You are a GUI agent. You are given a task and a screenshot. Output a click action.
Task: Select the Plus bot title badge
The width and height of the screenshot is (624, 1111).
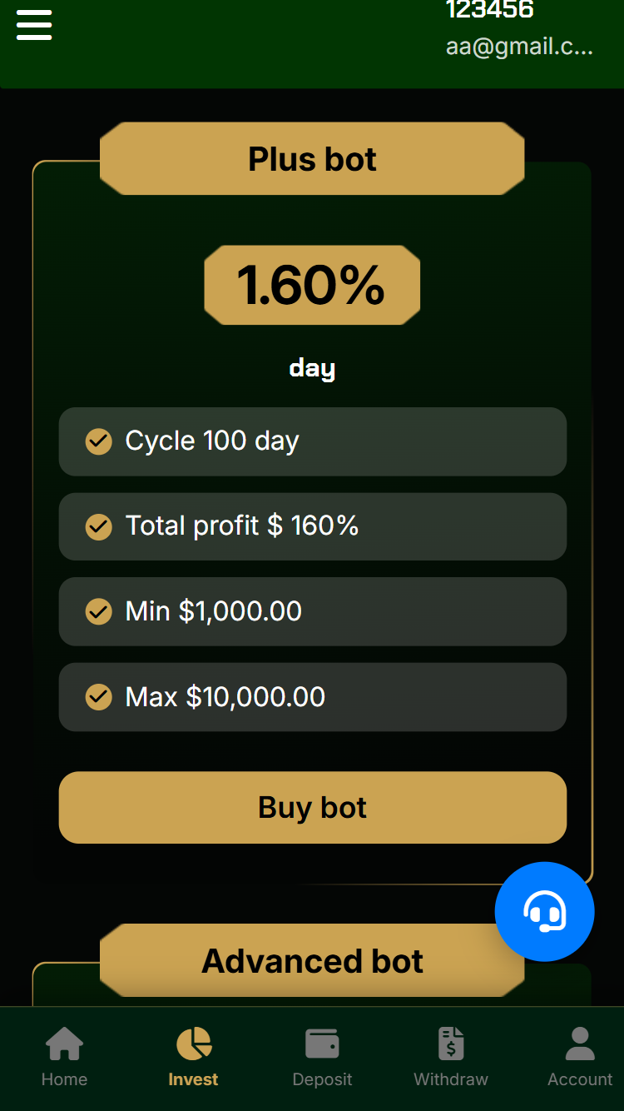(x=312, y=159)
